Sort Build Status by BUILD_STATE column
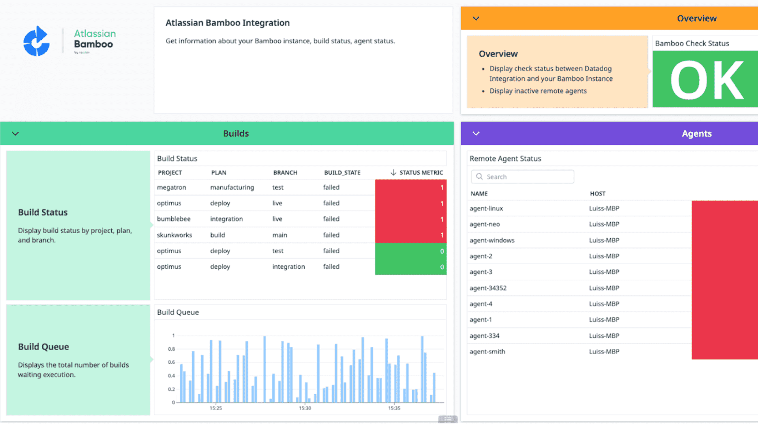Screen dimensions: 758x426 pyautogui.click(x=342, y=173)
